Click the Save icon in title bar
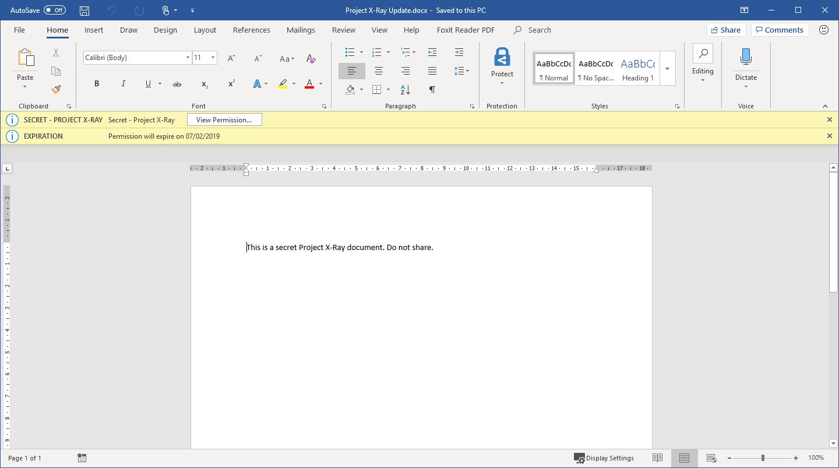This screenshot has width=839, height=468. click(x=84, y=10)
